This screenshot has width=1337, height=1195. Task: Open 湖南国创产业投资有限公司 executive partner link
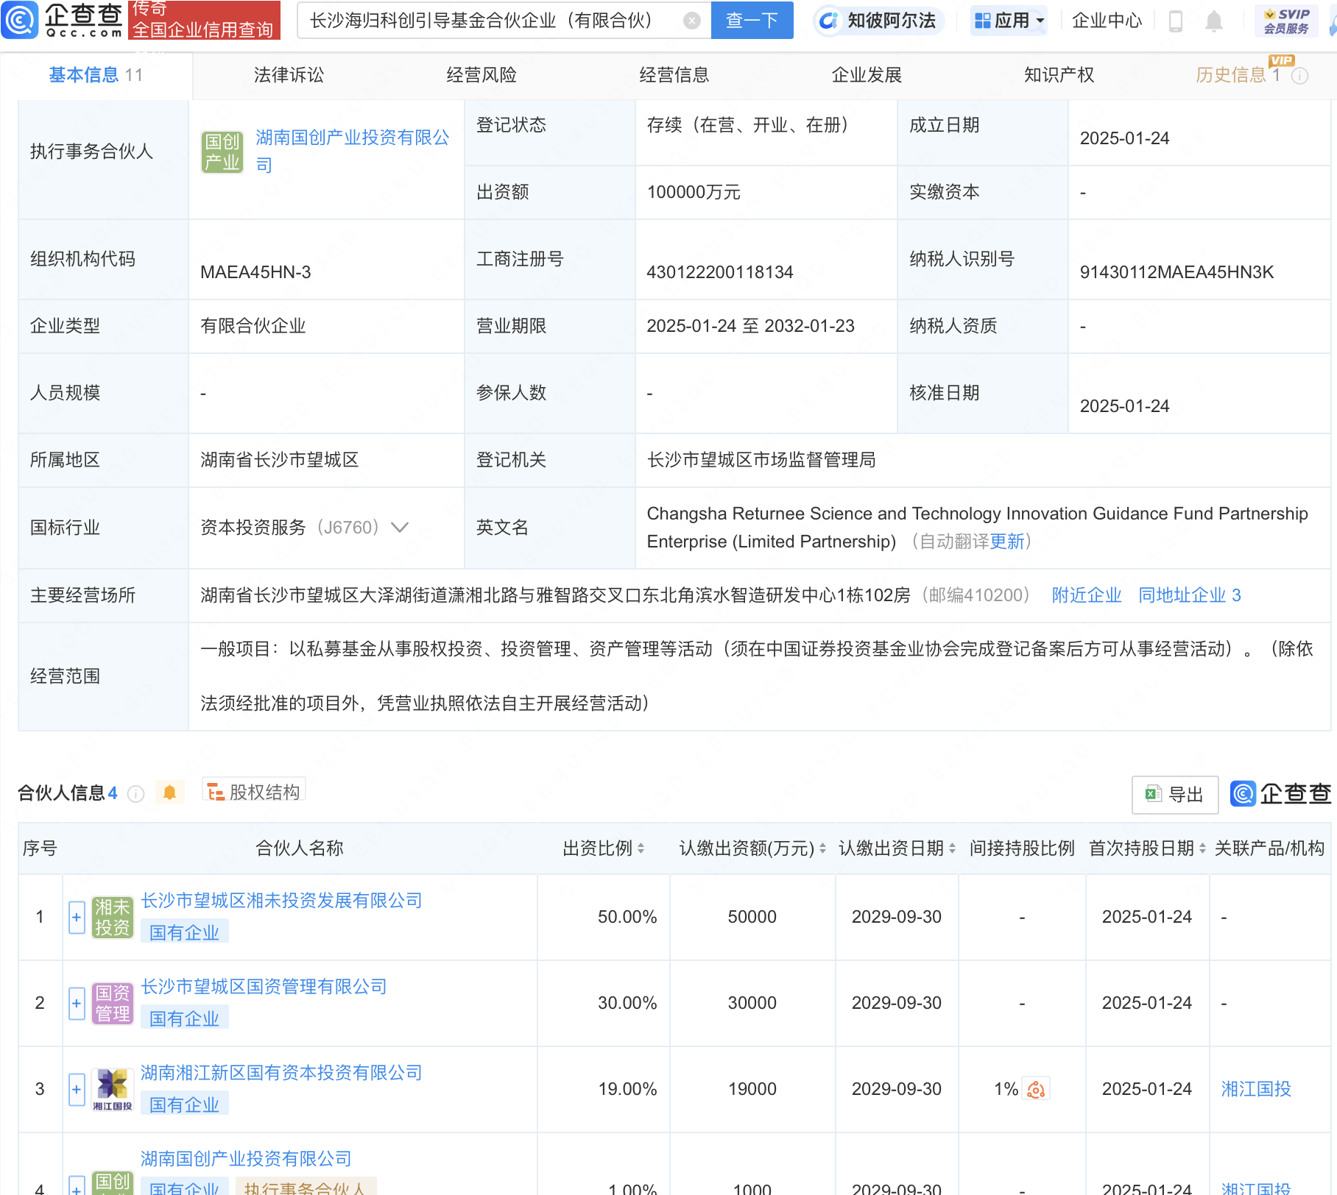click(x=353, y=151)
